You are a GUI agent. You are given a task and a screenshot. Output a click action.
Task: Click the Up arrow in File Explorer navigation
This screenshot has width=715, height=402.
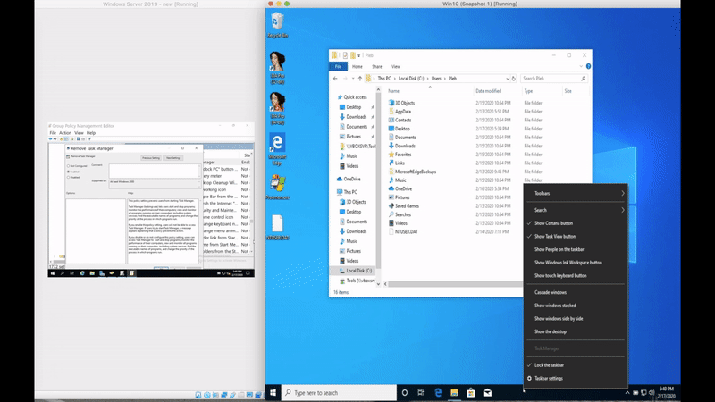click(360, 79)
